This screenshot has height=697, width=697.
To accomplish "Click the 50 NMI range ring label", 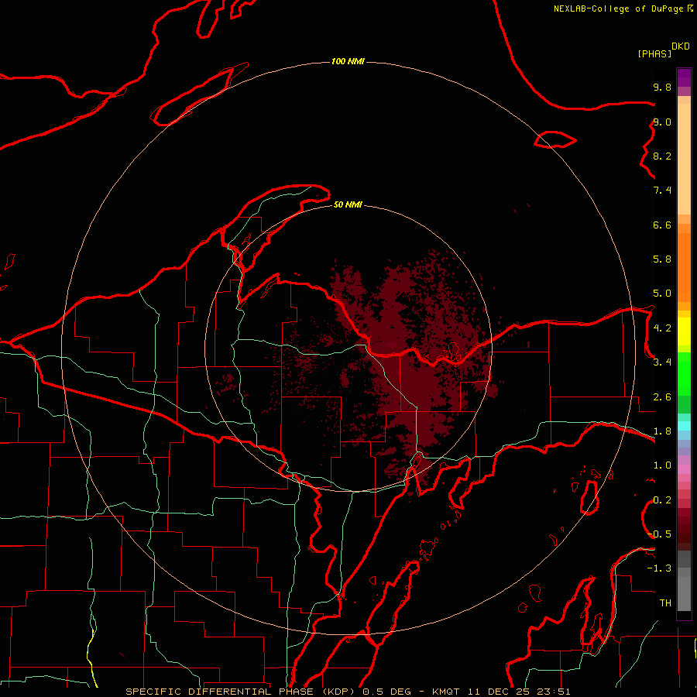I will [x=348, y=204].
